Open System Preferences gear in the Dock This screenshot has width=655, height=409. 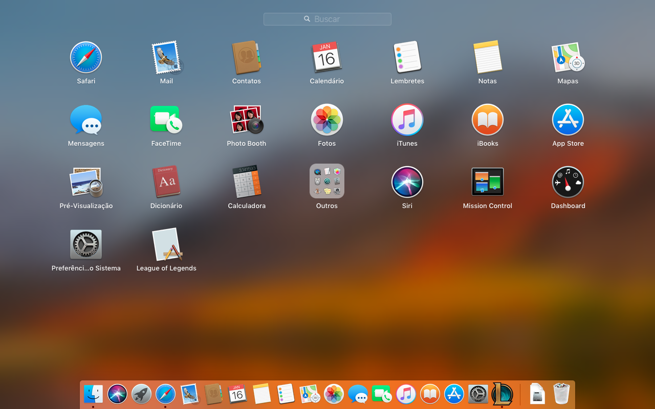point(478,394)
